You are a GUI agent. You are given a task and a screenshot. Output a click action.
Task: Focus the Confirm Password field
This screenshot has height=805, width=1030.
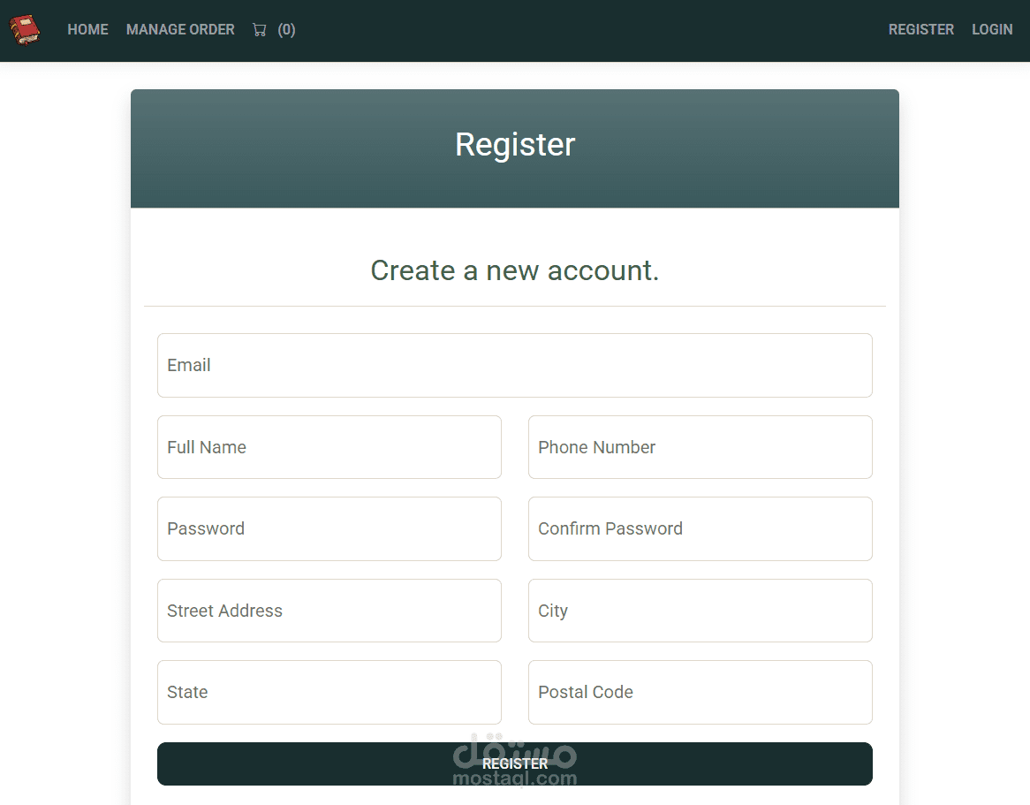click(x=700, y=528)
